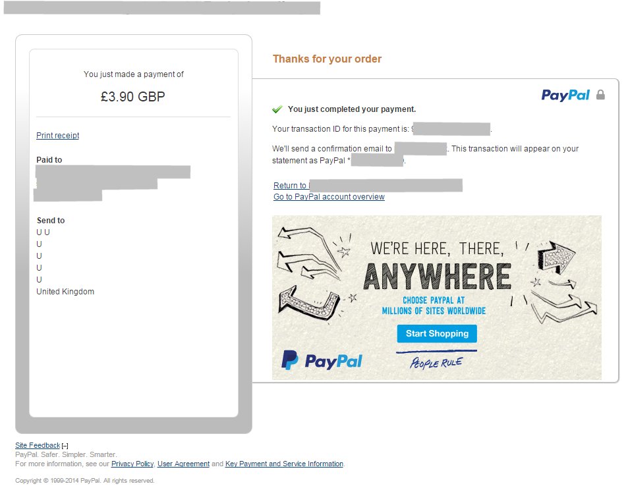Click the United Kingdom address line
The image size is (628, 486).
[65, 292]
